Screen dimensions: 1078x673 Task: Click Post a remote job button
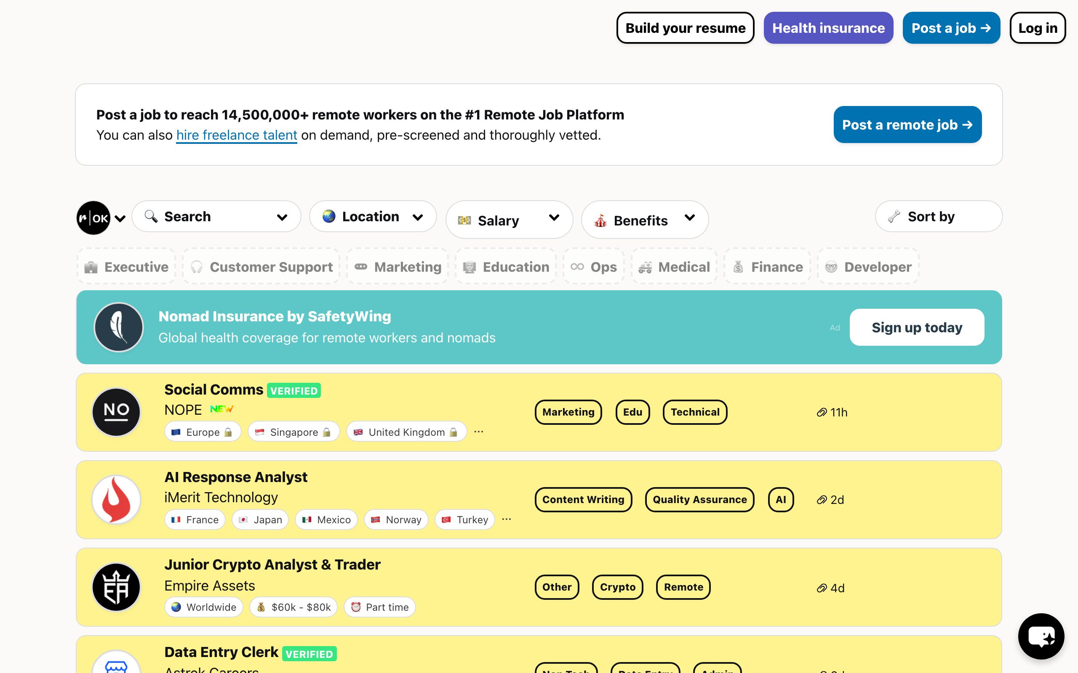click(907, 125)
